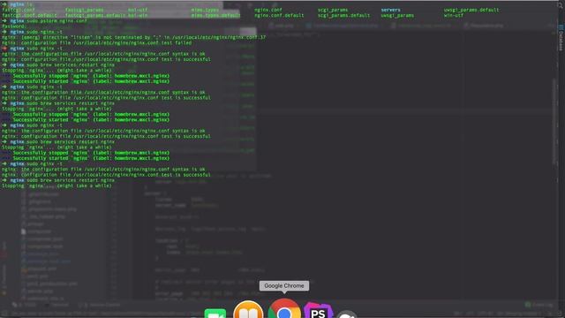565x318 pixels.
Task: Click the 'Google Chrome' Dock tooltip label
Action: click(x=284, y=285)
